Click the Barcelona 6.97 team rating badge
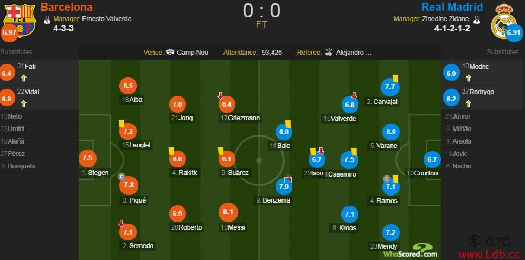 (x=9, y=33)
